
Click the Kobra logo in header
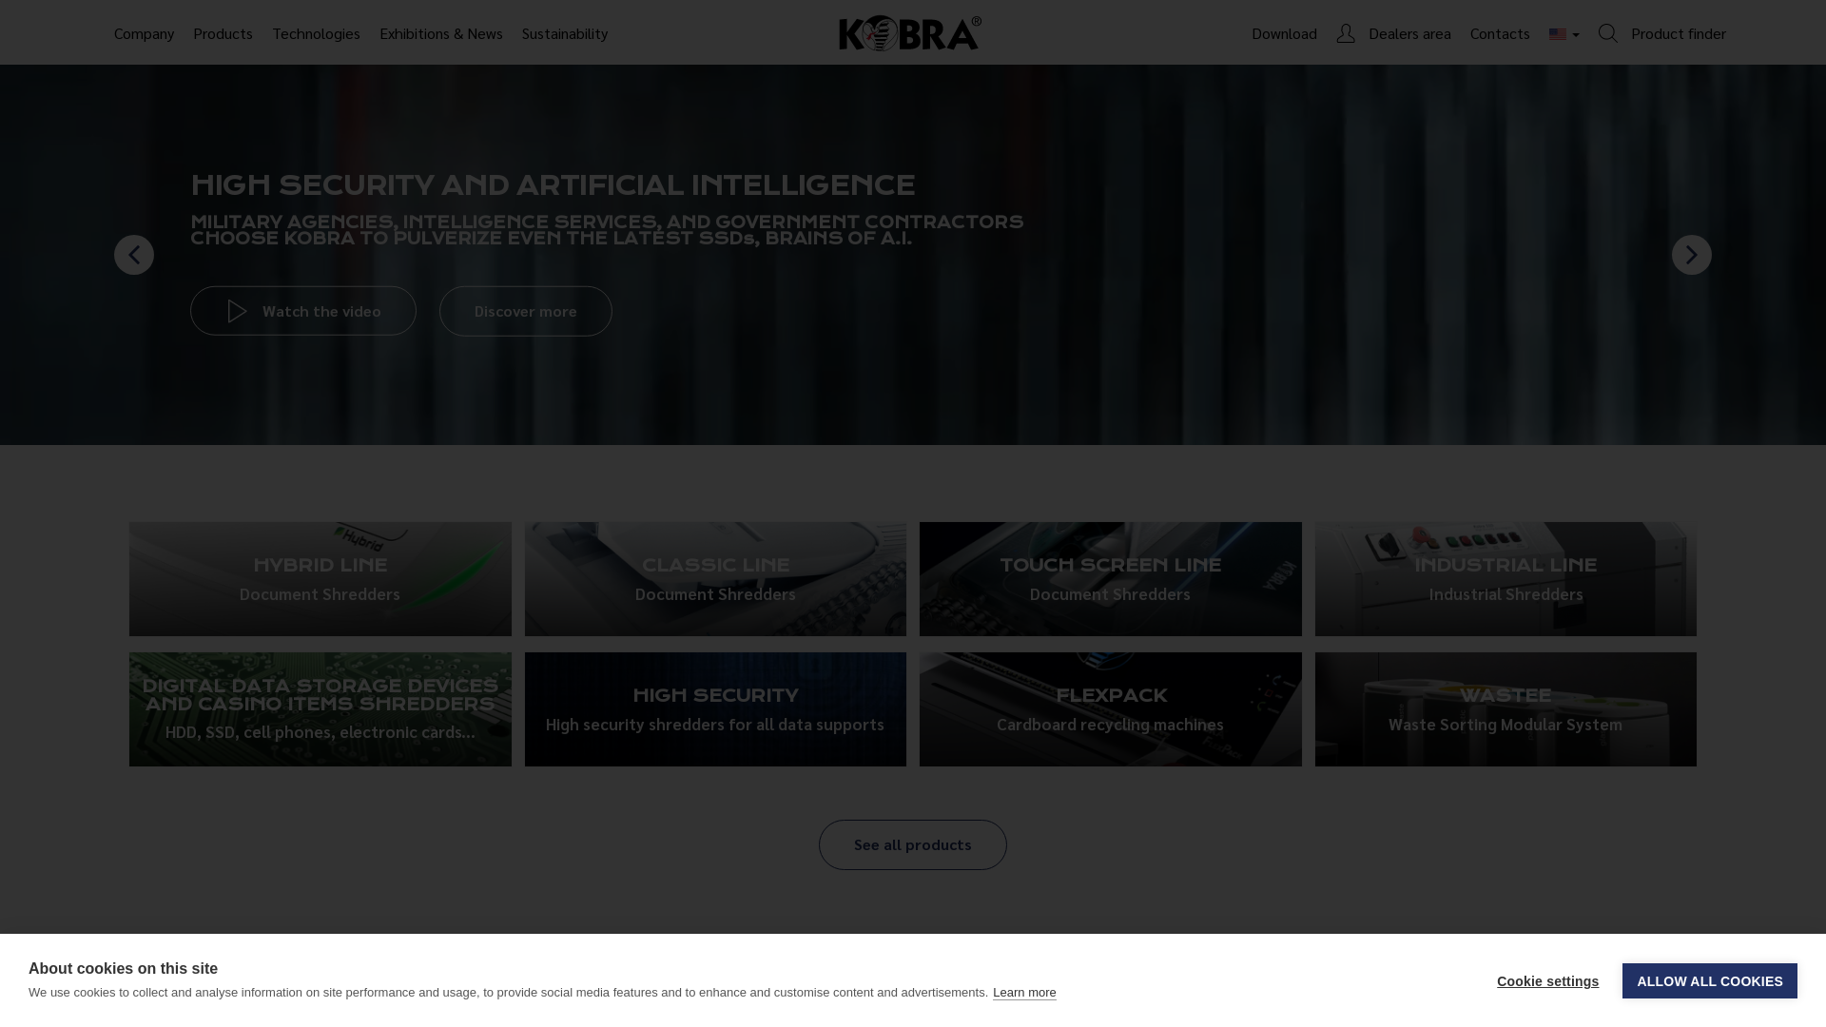pos(909,33)
